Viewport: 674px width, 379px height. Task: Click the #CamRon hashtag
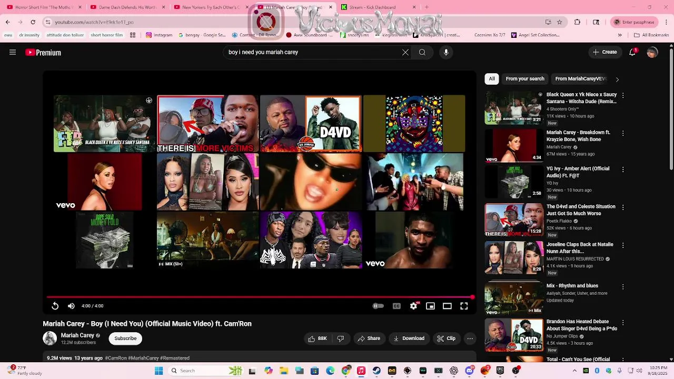click(x=116, y=358)
